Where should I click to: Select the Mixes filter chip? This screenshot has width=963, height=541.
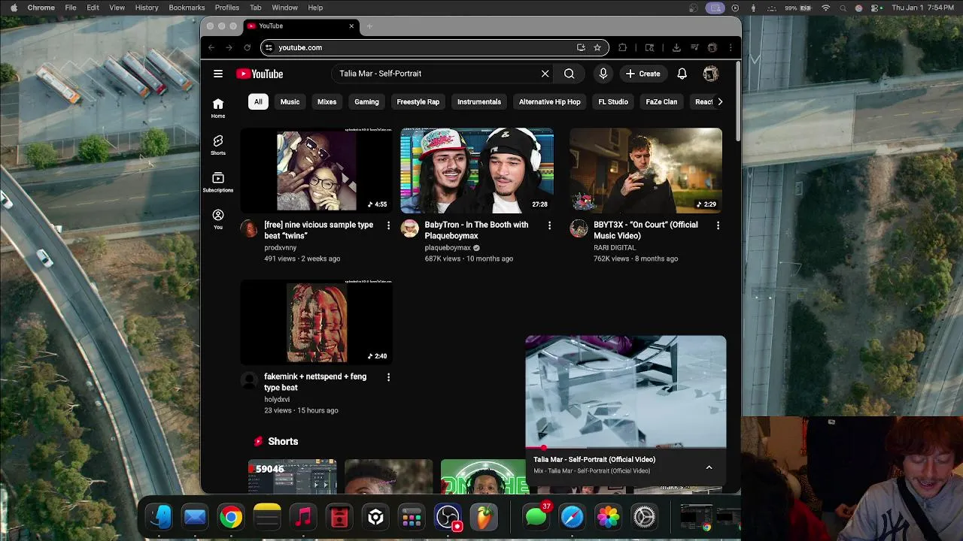pyautogui.click(x=327, y=101)
